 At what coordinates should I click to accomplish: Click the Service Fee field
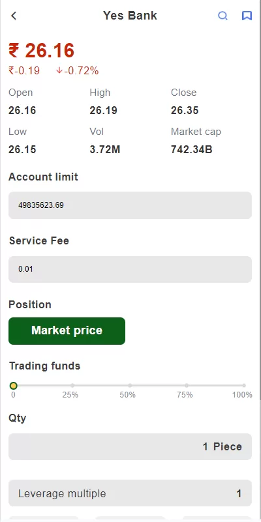(130, 269)
